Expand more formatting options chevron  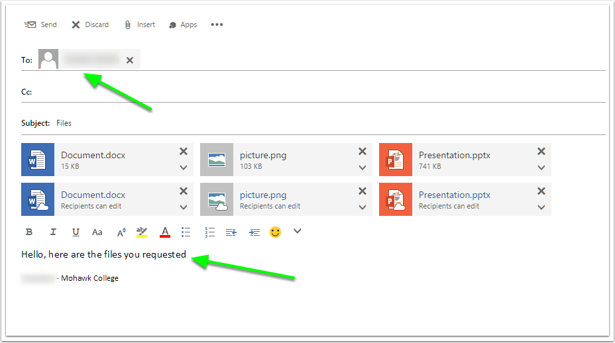tap(297, 231)
